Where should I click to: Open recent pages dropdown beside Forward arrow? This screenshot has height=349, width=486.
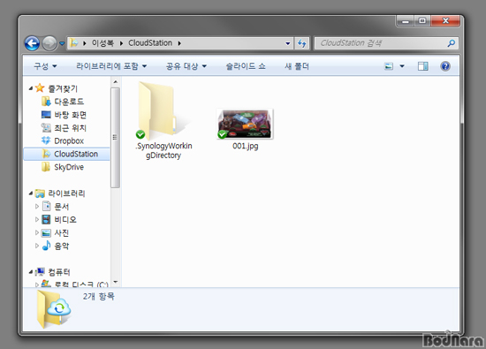pos(62,43)
